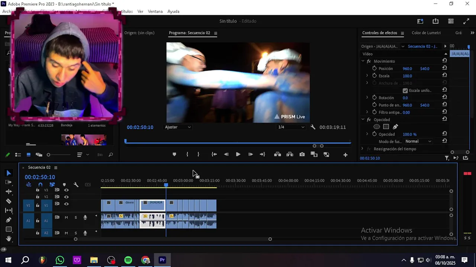Mark In point in Program monitor
The width and height of the screenshot is (476, 267).
click(187, 155)
